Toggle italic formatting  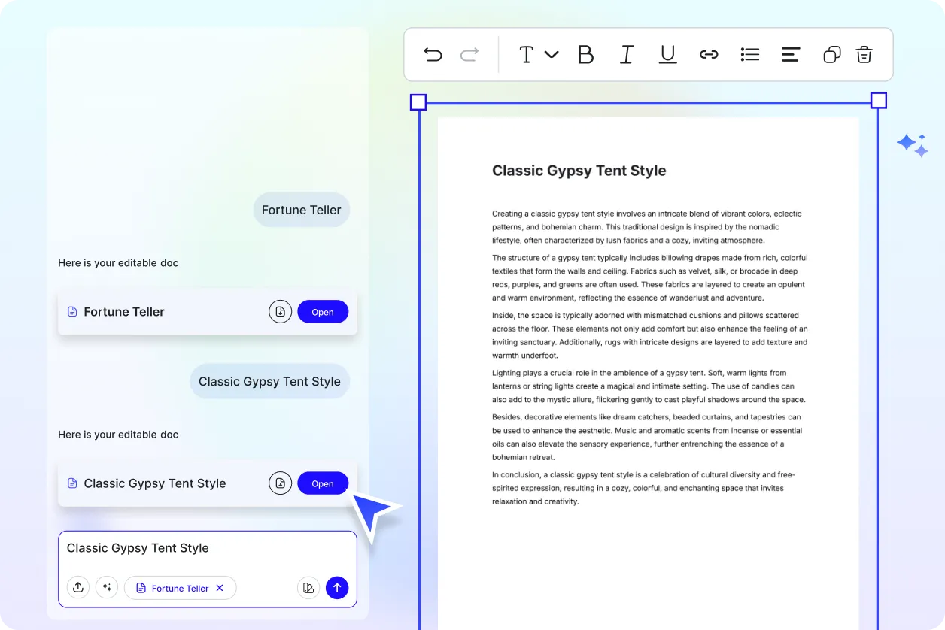tap(626, 54)
